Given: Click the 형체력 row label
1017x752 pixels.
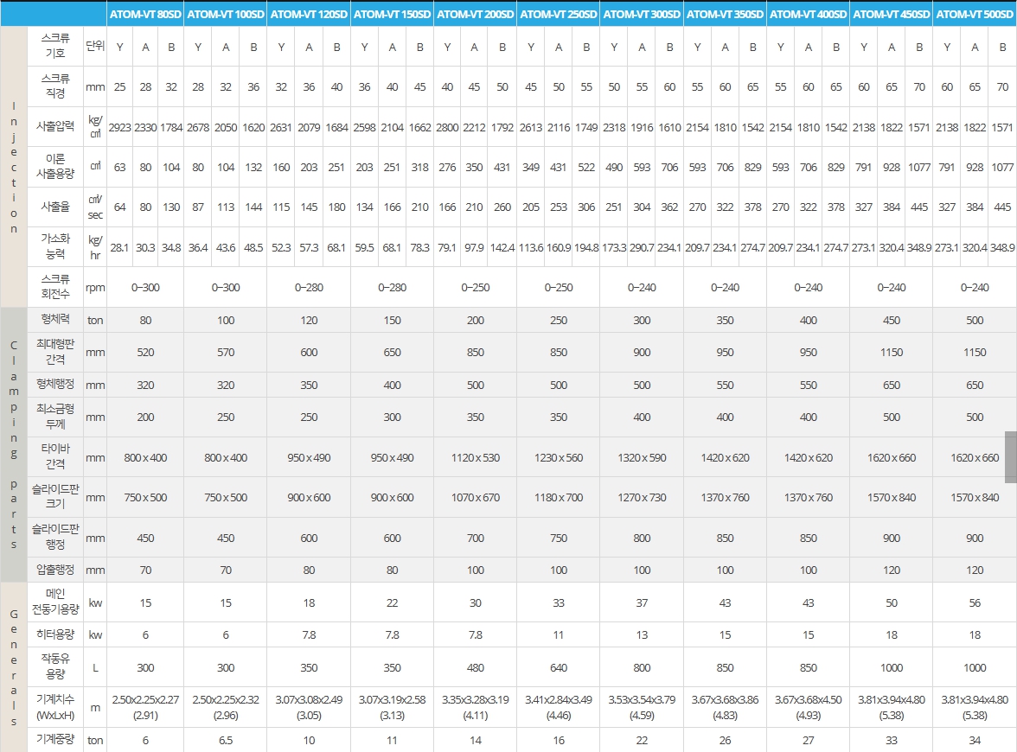Looking at the screenshot, I should coord(55,319).
